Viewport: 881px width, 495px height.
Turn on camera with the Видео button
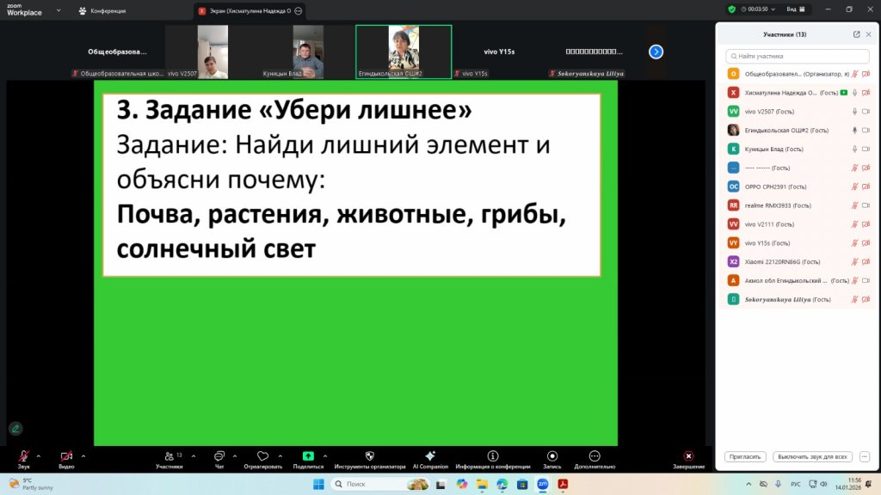click(66, 456)
